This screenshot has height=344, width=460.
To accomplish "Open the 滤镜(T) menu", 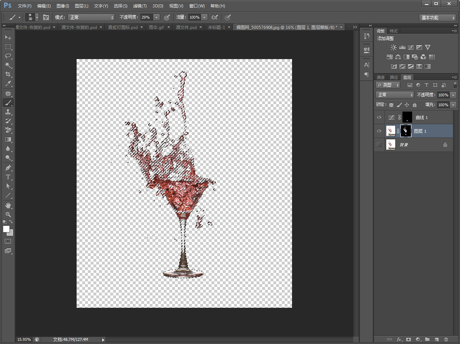I will pyautogui.click(x=140, y=6).
